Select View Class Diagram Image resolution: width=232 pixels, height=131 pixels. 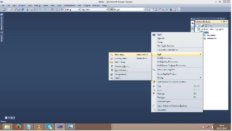(177, 69)
